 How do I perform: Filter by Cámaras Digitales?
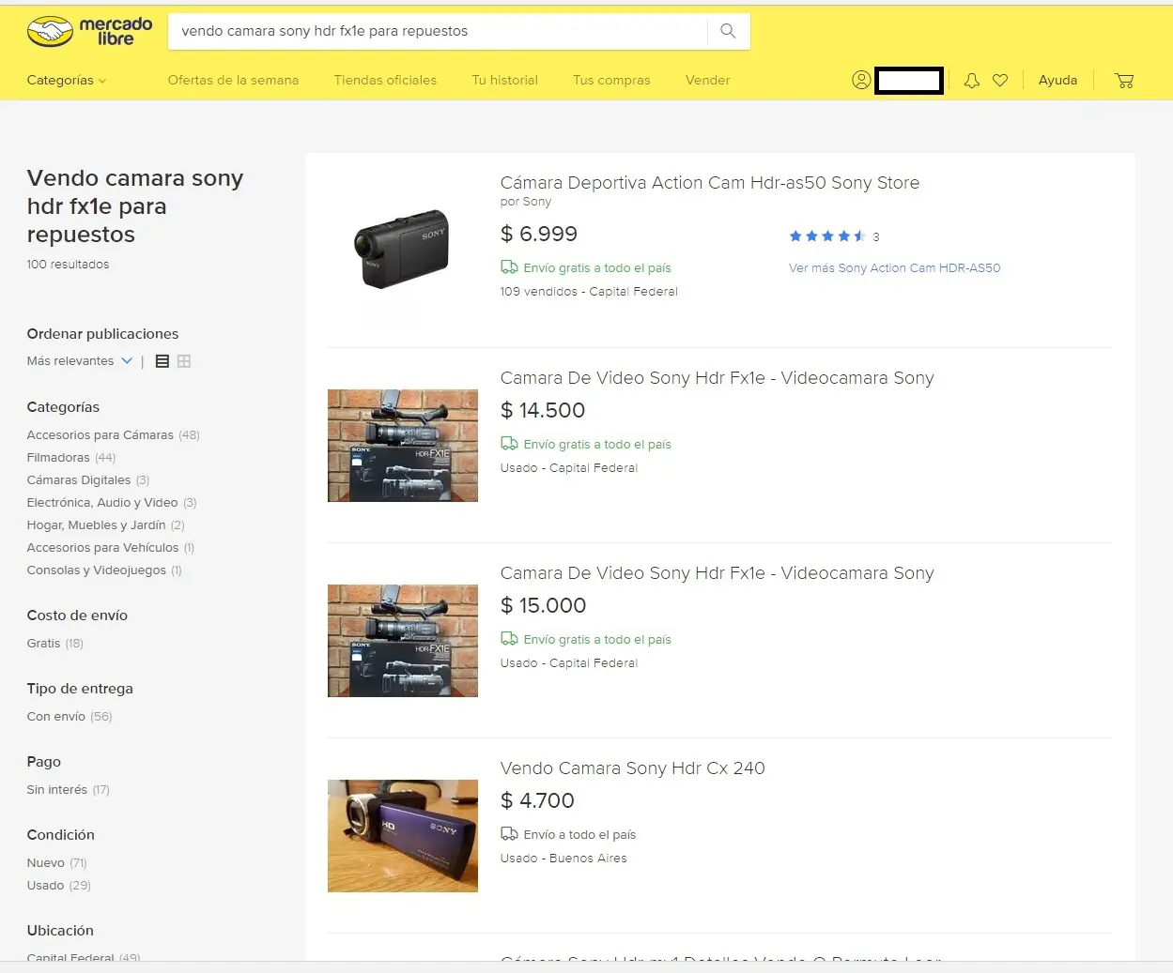pos(88,480)
